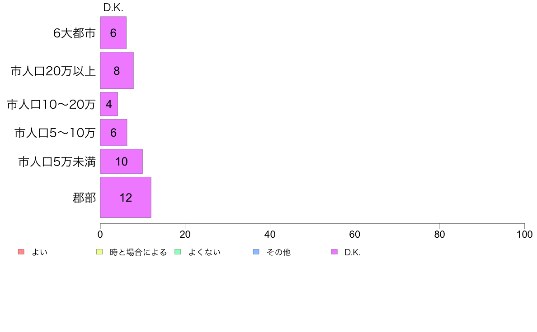Click the 100 tick label on axis

tap(524, 234)
